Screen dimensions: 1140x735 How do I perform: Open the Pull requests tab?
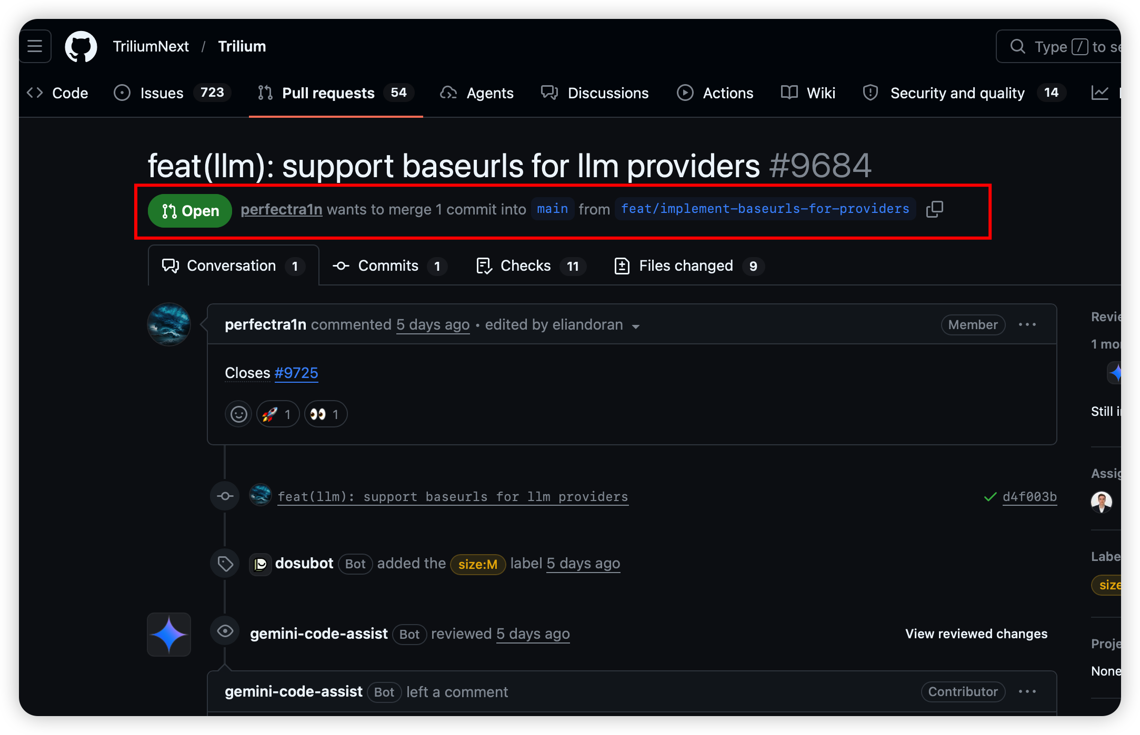(336, 93)
